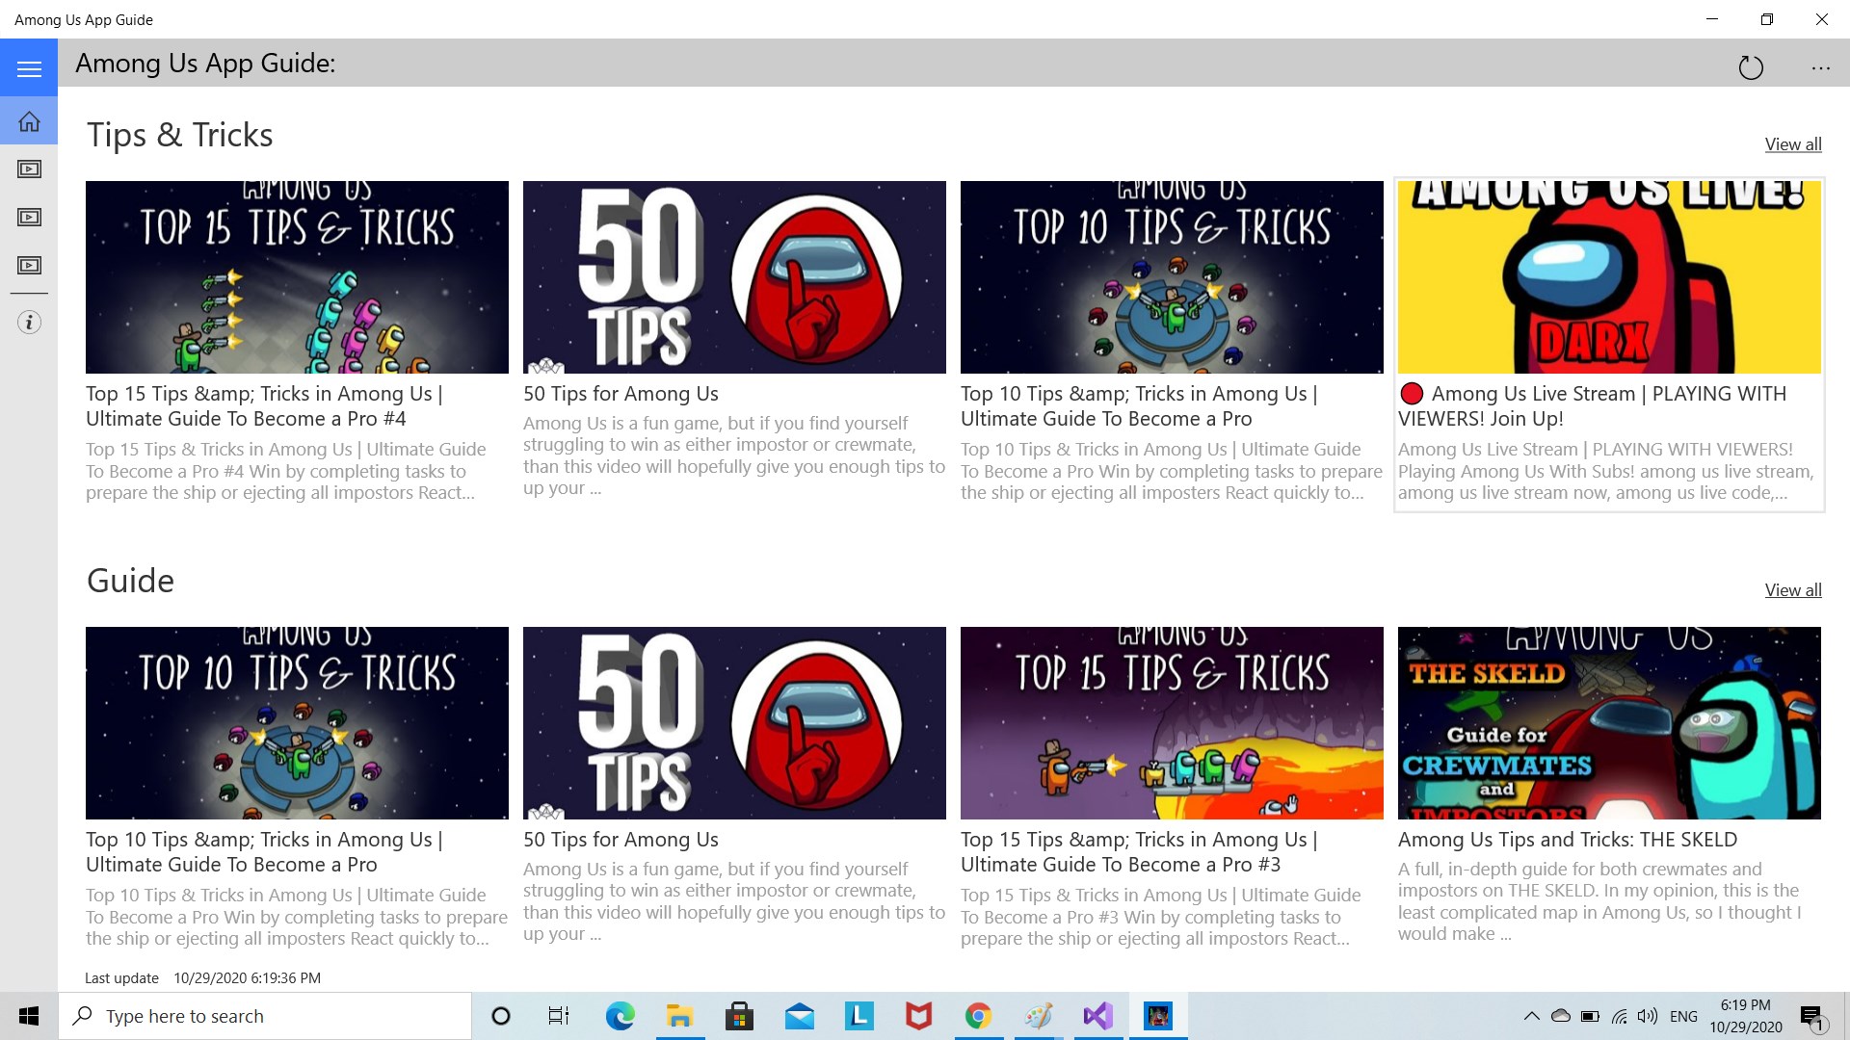Open 50 Tips thumbnail under Tips & Tricks
The width and height of the screenshot is (1850, 1040).
(x=734, y=277)
